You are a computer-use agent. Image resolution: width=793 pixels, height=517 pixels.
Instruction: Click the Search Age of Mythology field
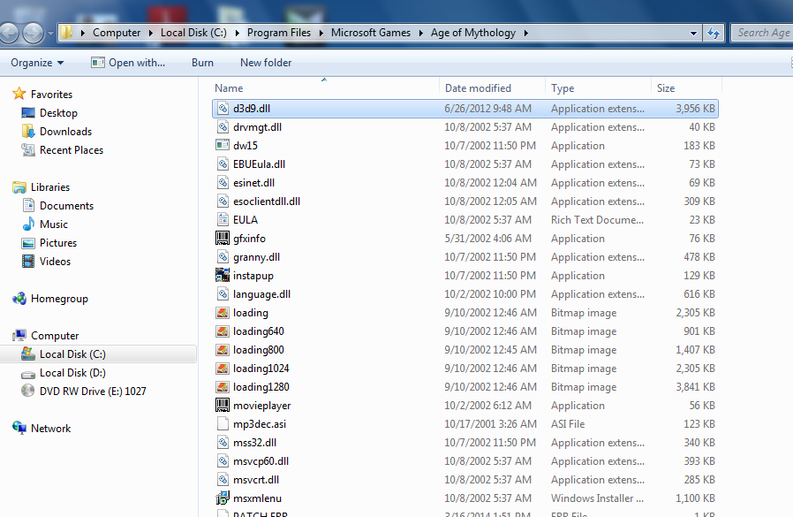[x=762, y=33]
